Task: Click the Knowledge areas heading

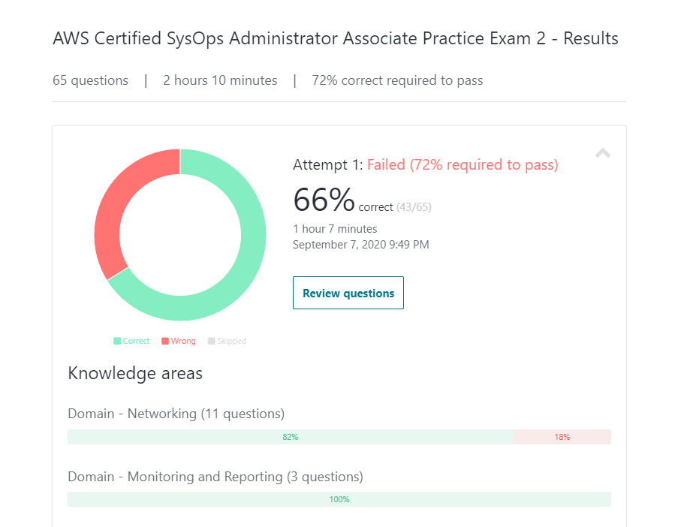Action: tap(135, 373)
